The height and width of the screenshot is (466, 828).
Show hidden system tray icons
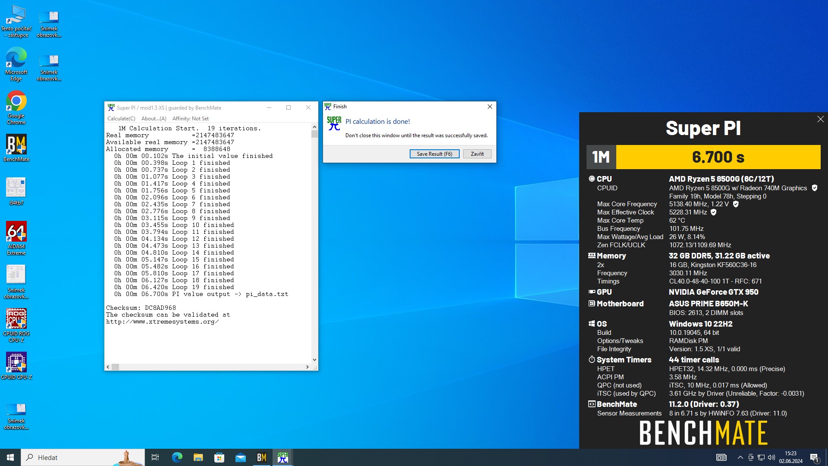click(740, 457)
